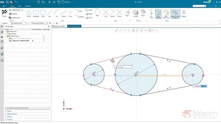The width and height of the screenshot is (221, 124).
Task: Click the Reattach sketch icon
Action: pyautogui.click(x=10, y=14)
